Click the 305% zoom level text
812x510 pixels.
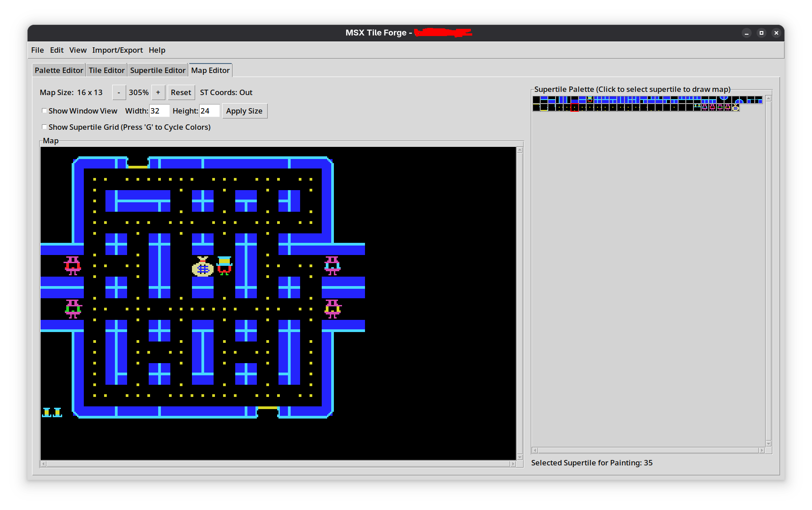coord(139,92)
